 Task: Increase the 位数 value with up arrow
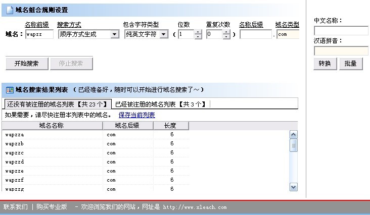click(198, 32)
